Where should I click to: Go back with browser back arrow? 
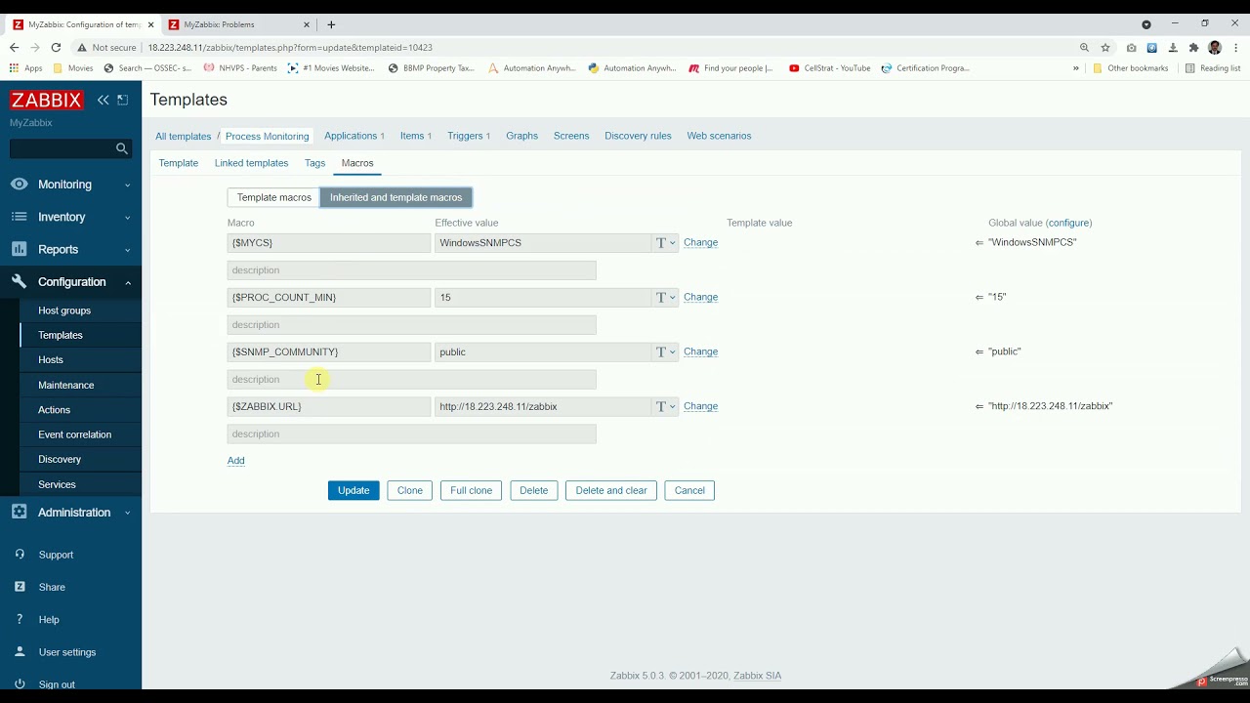[x=14, y=47]
